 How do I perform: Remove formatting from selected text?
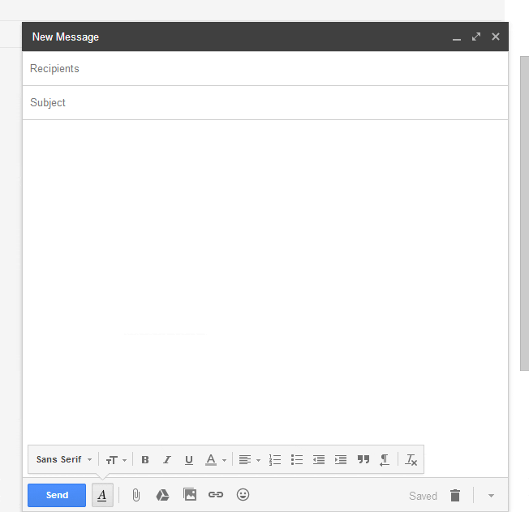[x=411, y=460]
